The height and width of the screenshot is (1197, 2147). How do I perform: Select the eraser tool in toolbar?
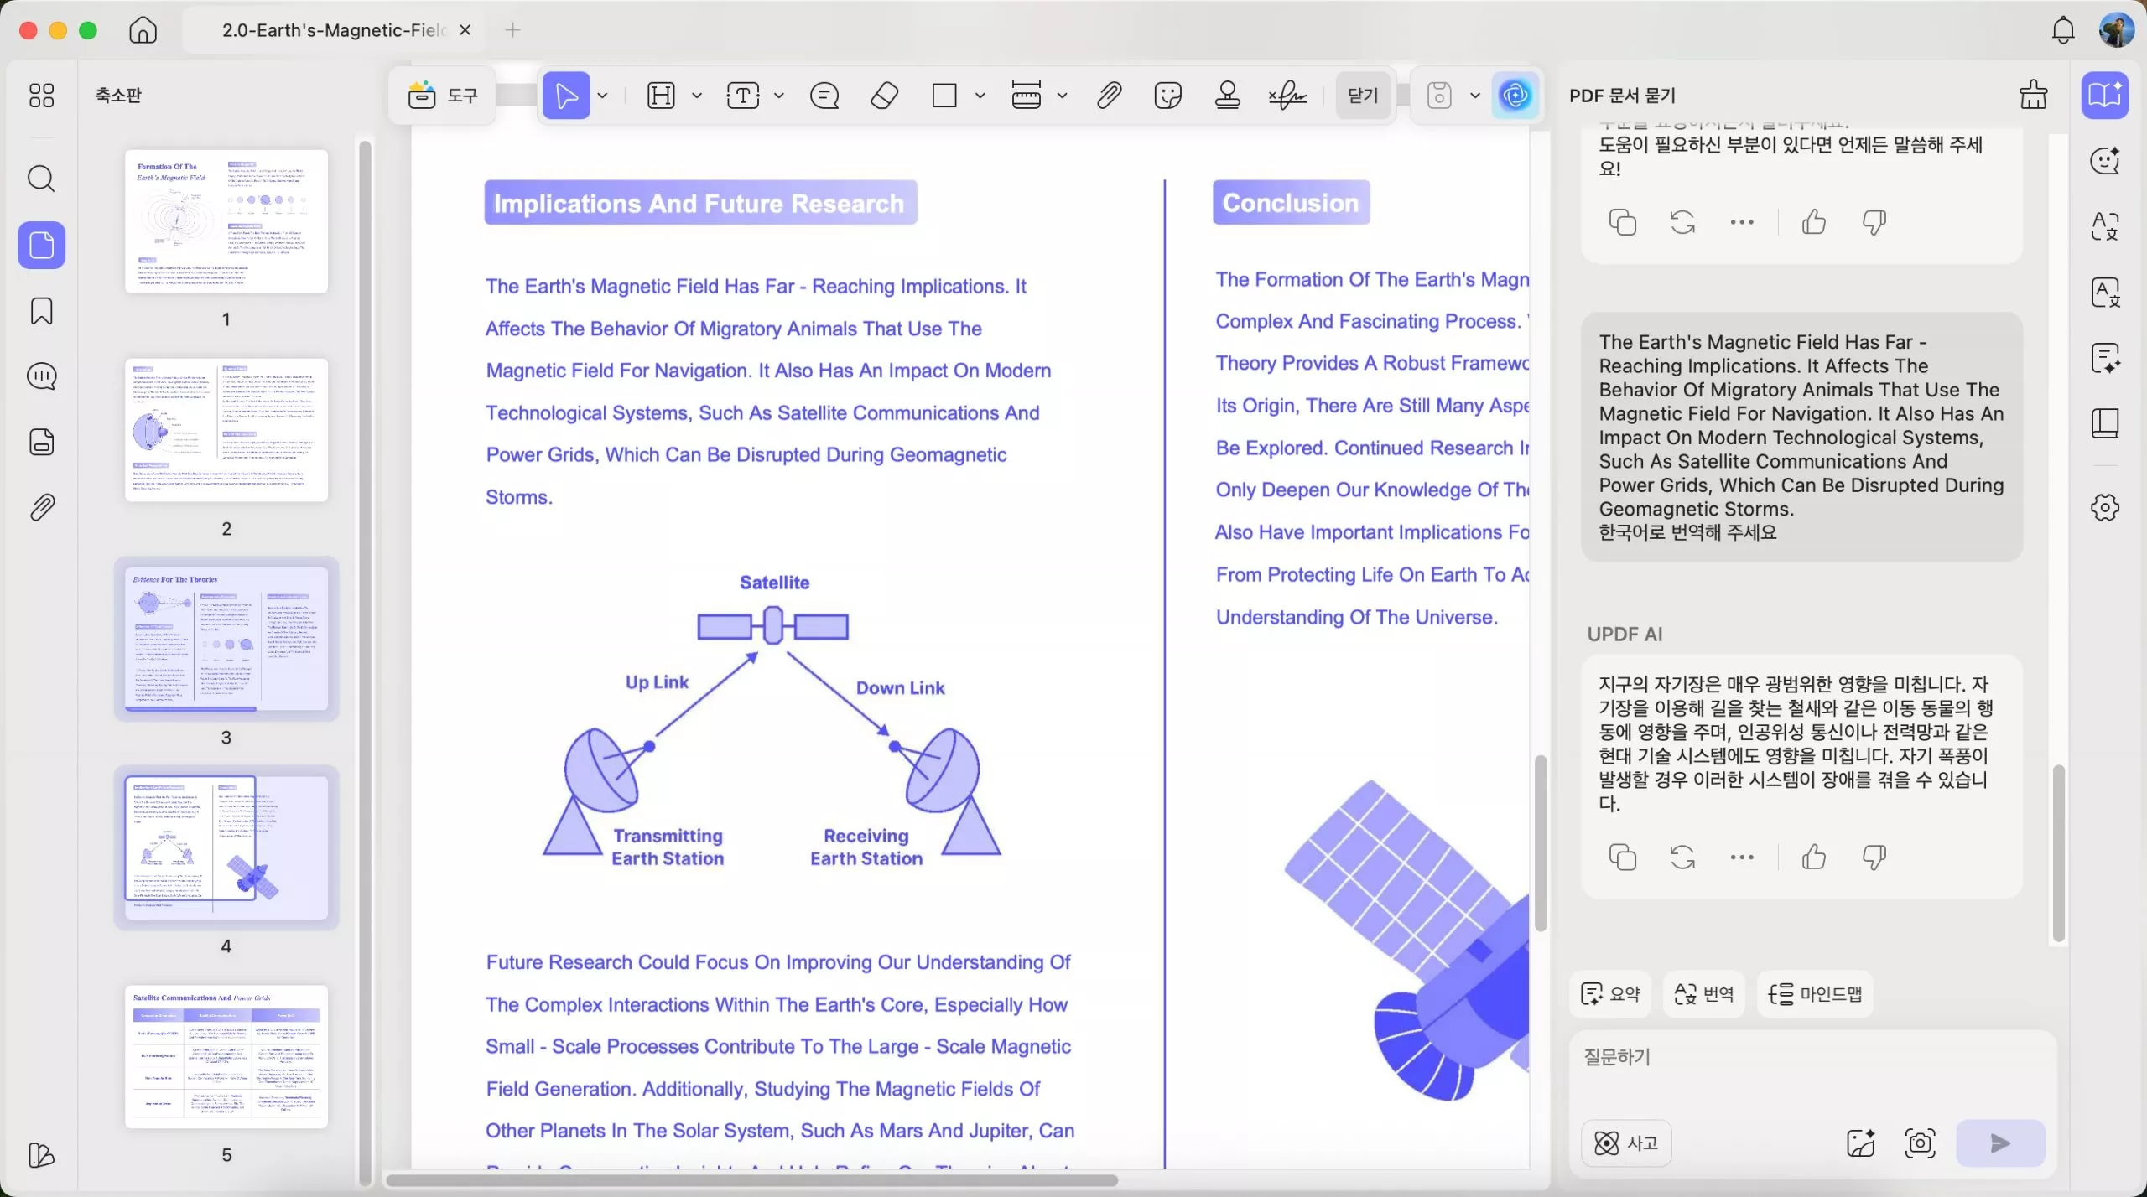pos(884,96)
